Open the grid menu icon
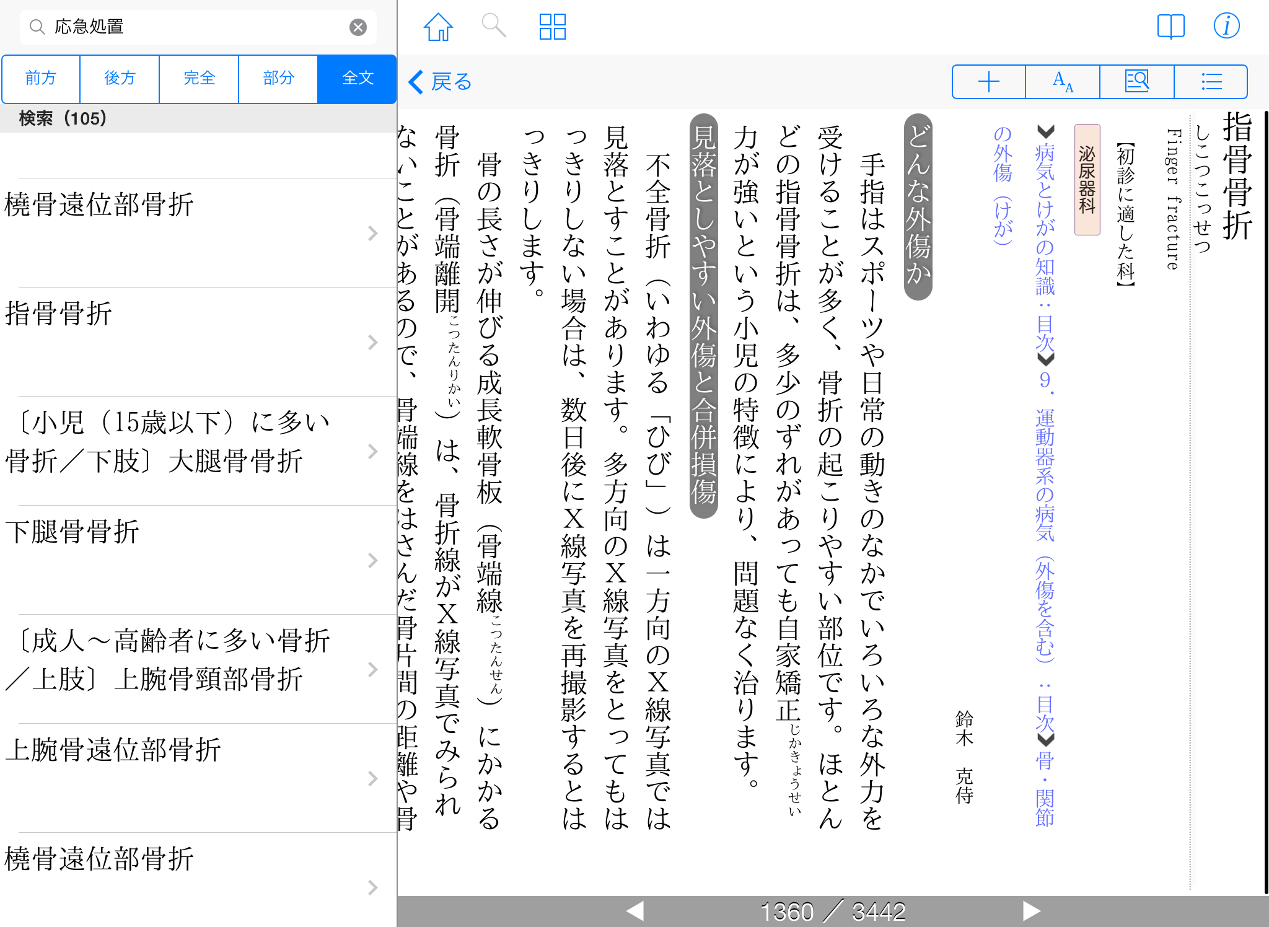This screenshot has width=1269, height=927. [552, 27]
